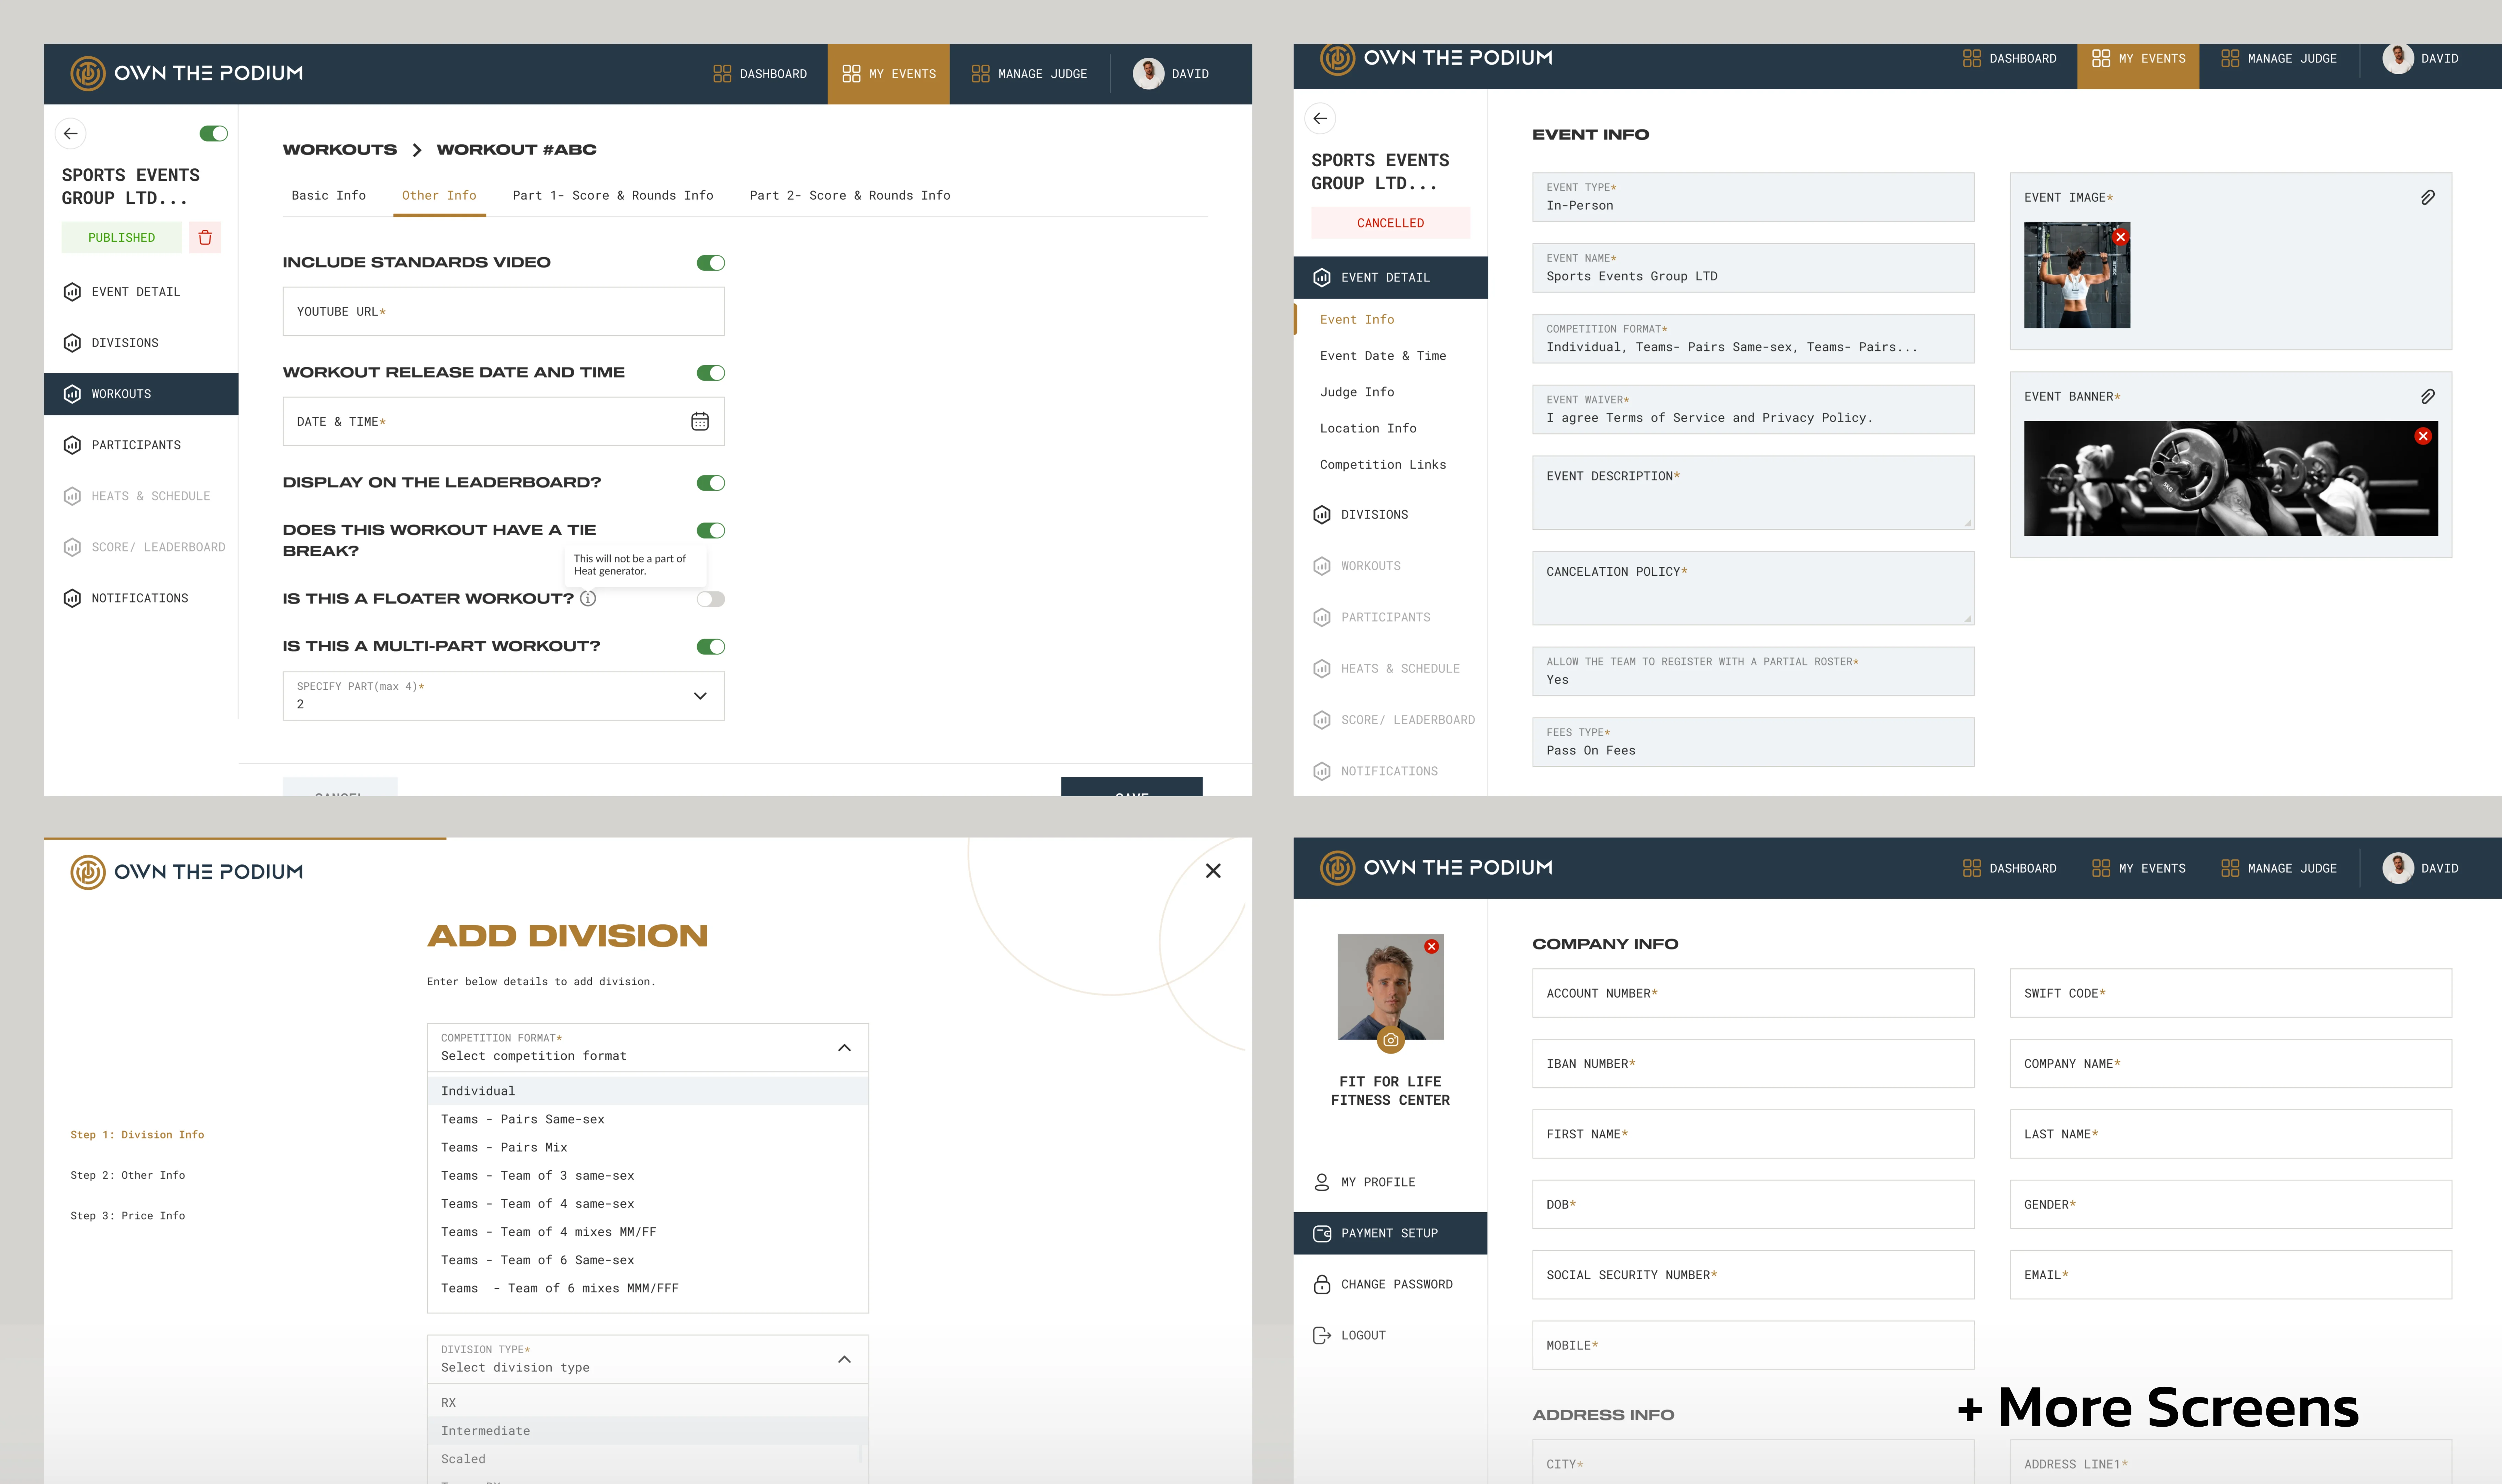Enable the floater workout switch
The height and width of the screenshot is (1484, 2502).
(x=711, y=599)
